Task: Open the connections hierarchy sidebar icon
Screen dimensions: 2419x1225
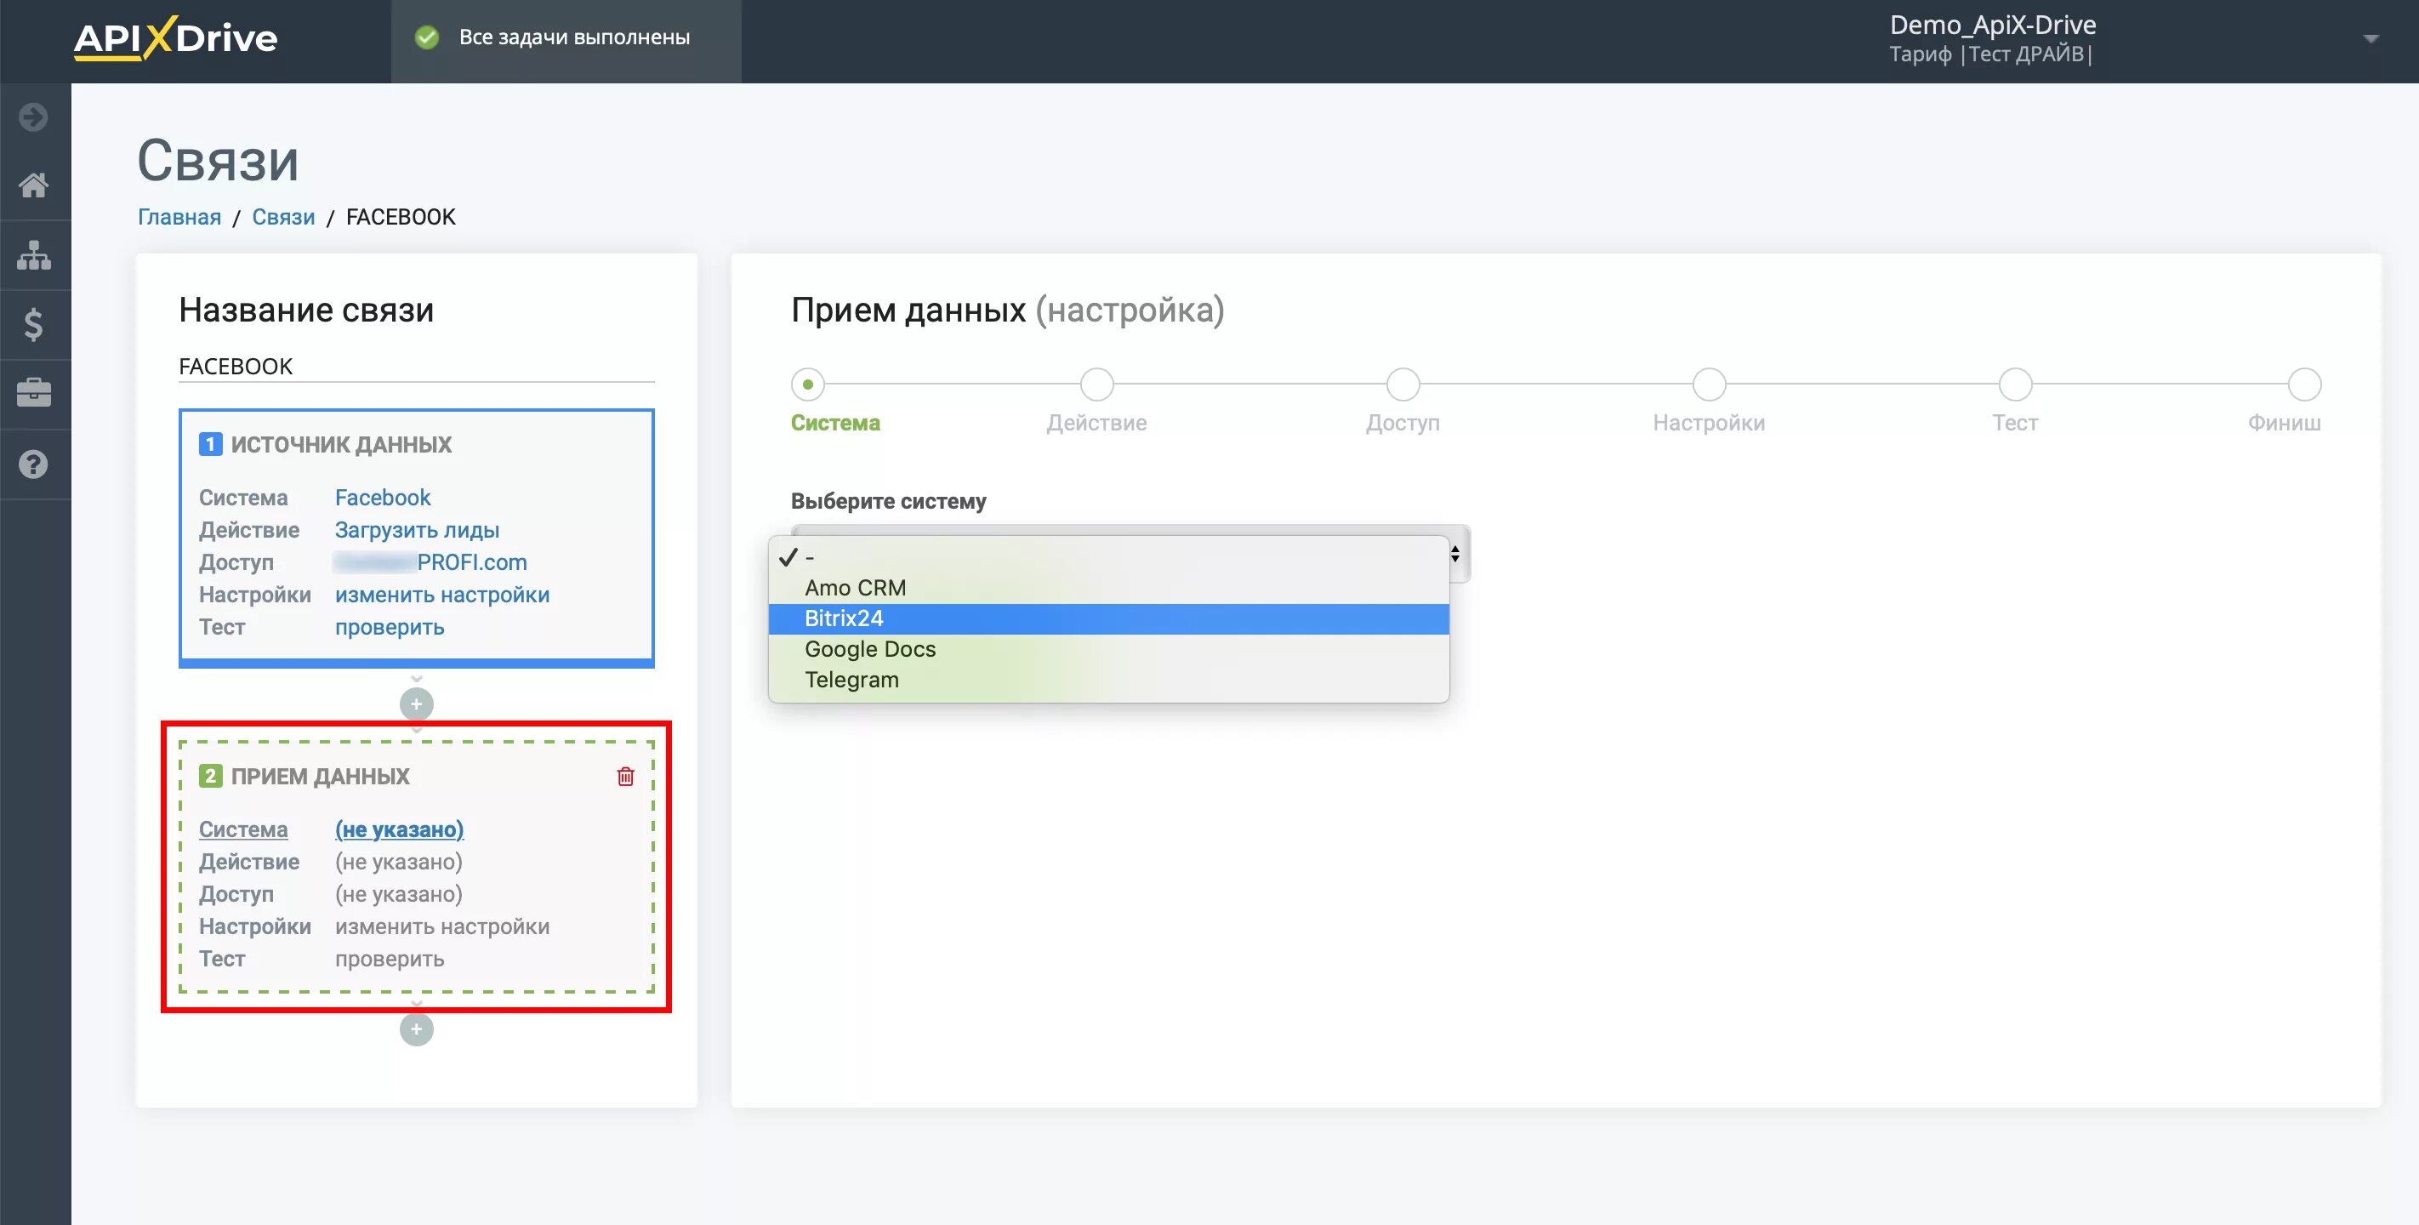Action: tap(34, 254)
